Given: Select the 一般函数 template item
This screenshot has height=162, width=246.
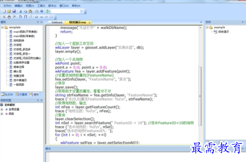Looking at the screenshot, I should point(19,85).
